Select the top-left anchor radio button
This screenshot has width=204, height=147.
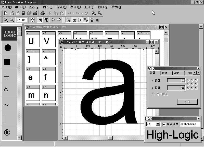(x=188, y=80)
